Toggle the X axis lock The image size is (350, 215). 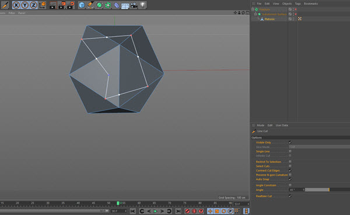(16, 5)
